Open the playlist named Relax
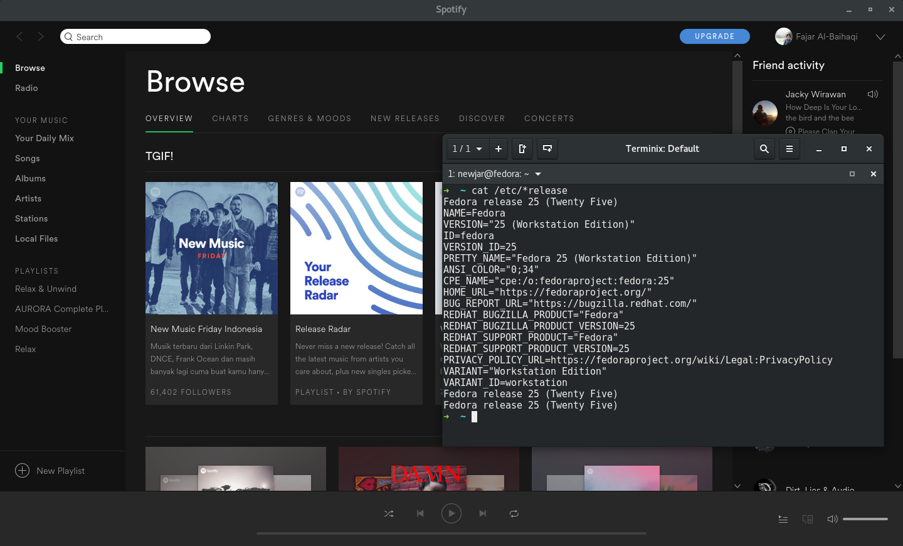The width and height of the screenshot is (903, 546). 26,349
